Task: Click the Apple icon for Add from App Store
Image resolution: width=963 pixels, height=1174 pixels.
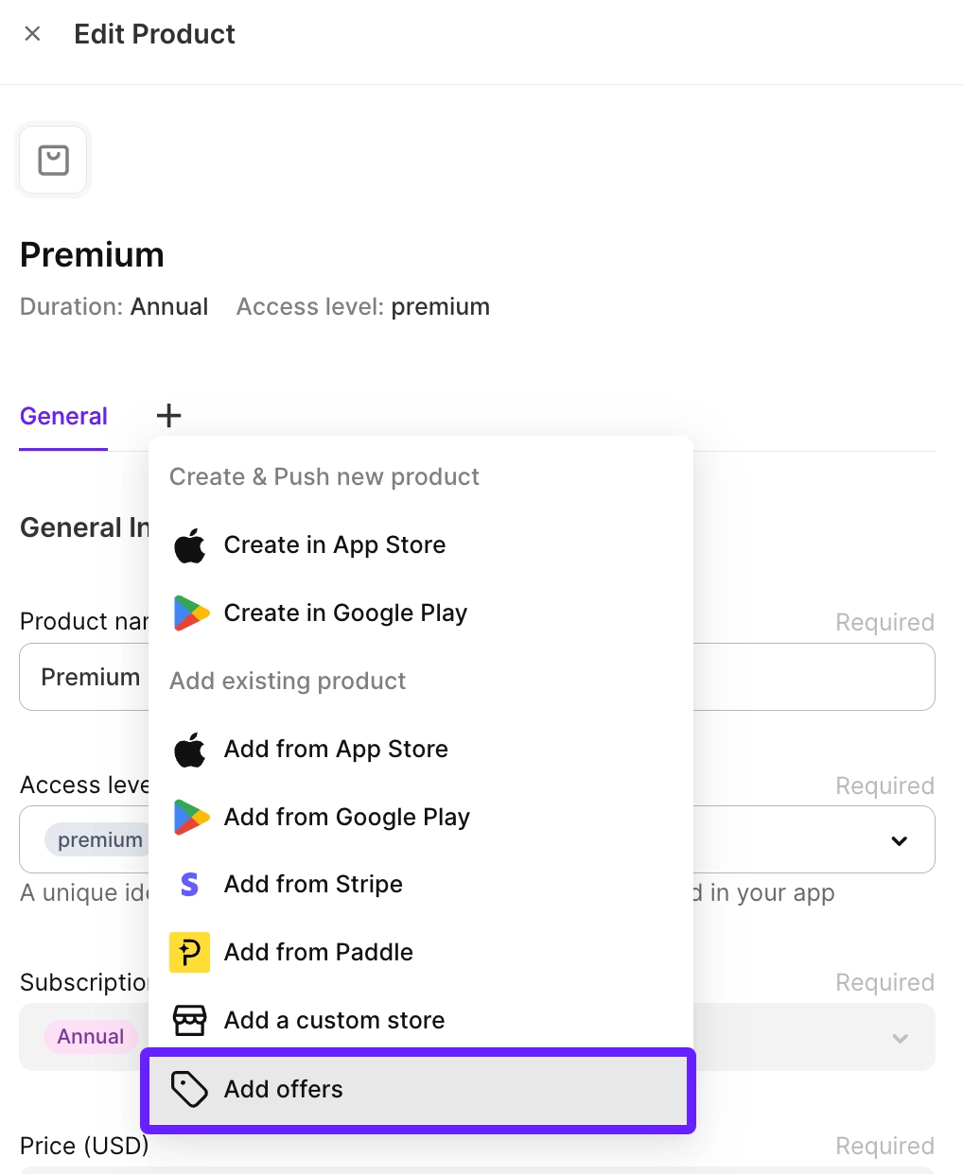Action: (x=190, y=750)
